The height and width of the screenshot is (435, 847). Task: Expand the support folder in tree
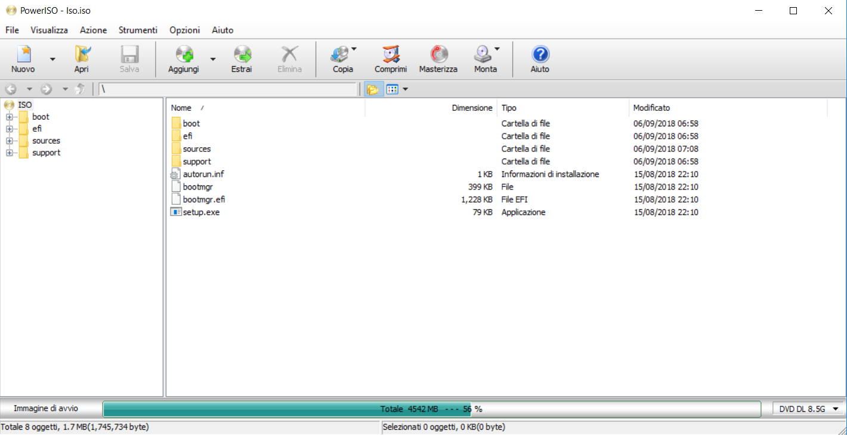click(10, 153)
